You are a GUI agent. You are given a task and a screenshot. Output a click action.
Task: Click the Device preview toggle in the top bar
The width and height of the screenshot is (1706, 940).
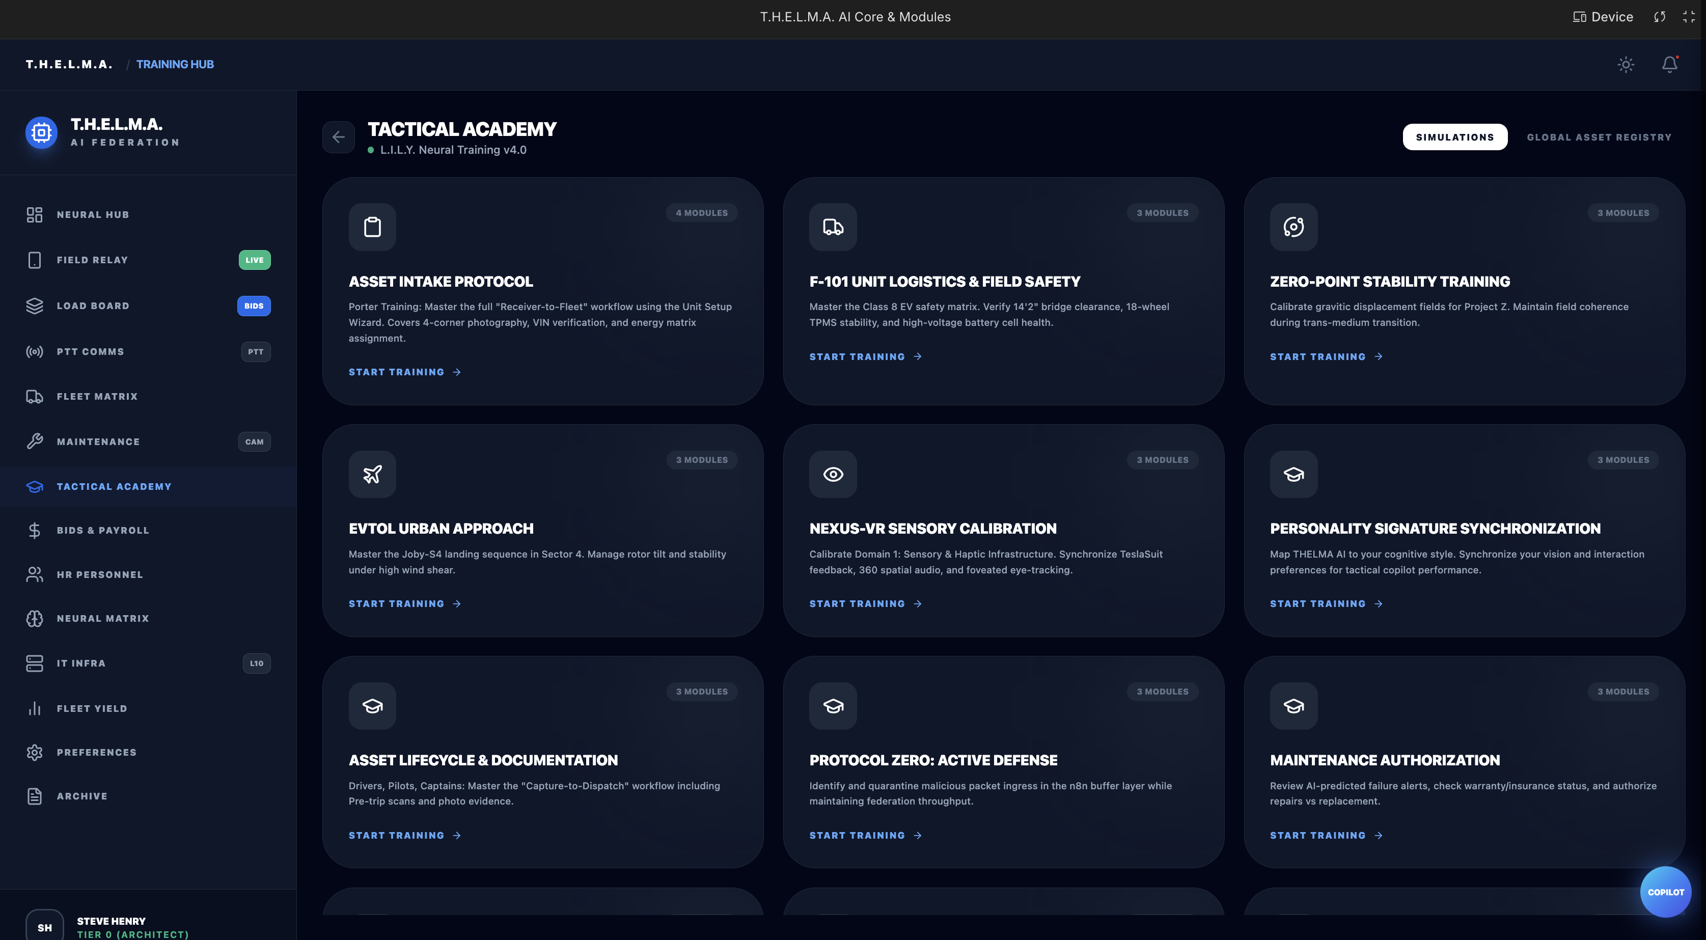click(1603, 17)
